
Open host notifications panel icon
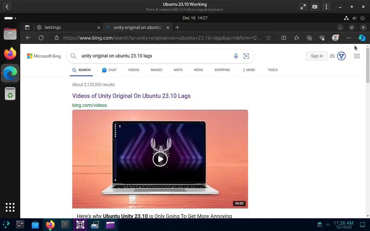(362, 225)
